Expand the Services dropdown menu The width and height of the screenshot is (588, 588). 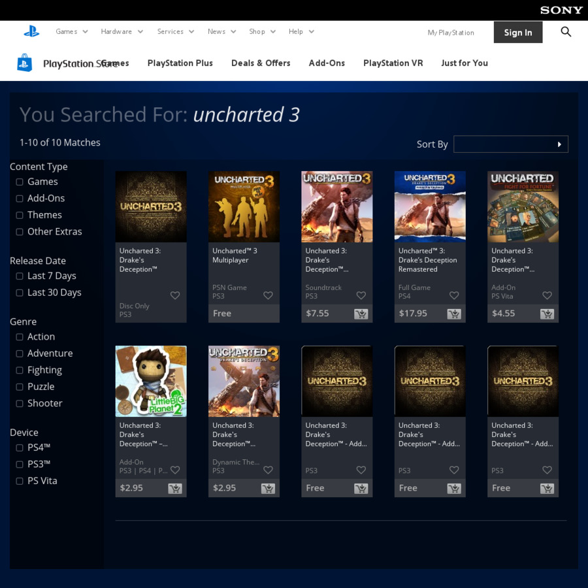pos(176,31)
